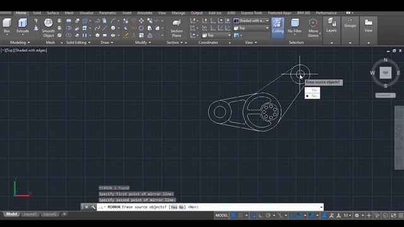The height and width of the screenshot is (227, 404).
Task: Open the Section Plane tool
Action: pos(177,28)
